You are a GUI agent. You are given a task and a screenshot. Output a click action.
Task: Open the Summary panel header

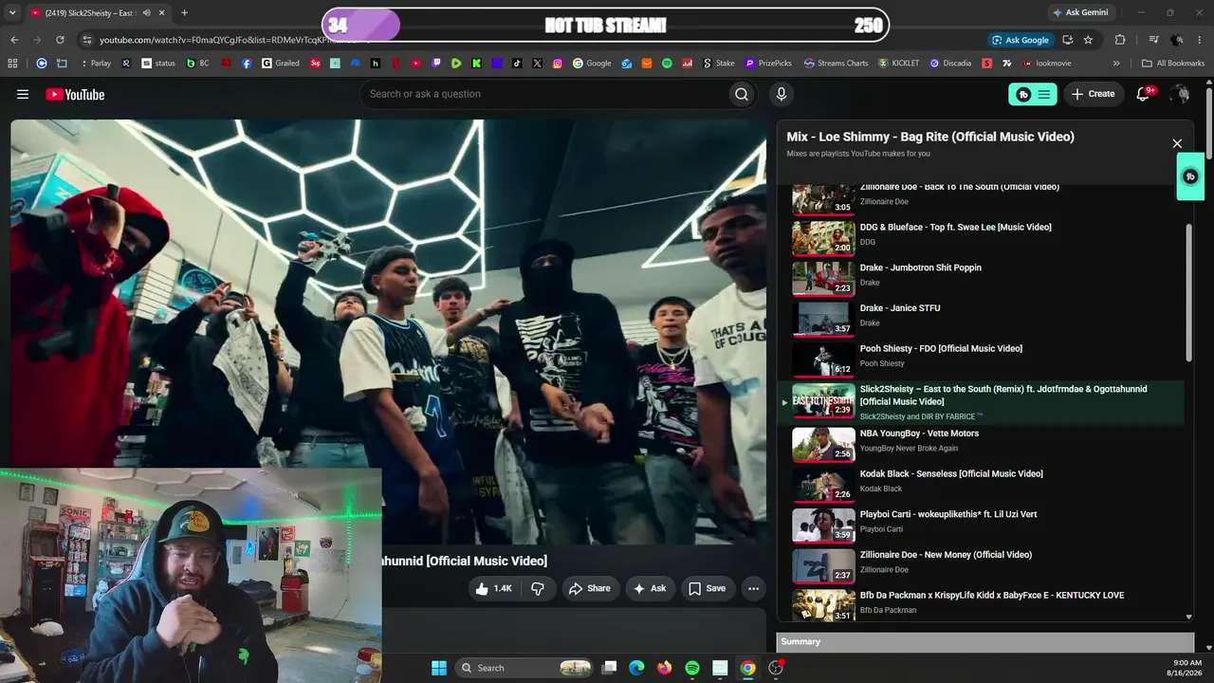tap(984, 642)
